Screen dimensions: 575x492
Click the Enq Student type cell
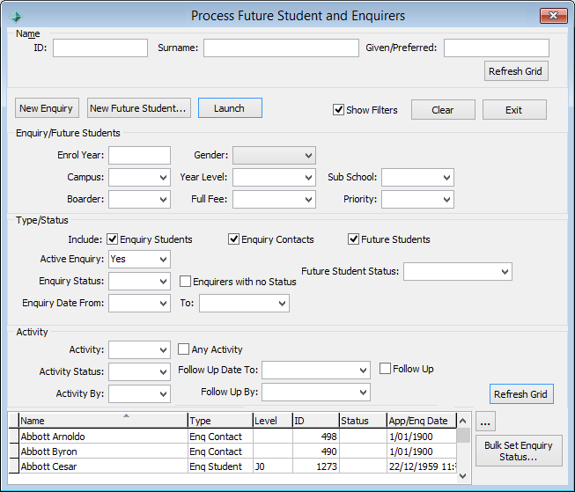(x=220, y=466)
